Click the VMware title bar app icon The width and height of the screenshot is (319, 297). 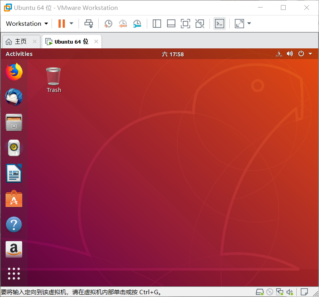(x=8, y=8)
